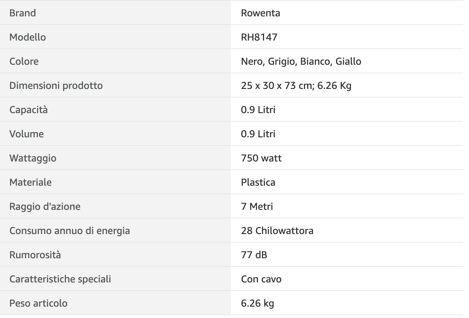
Task: Select the 28 Chilowattora value
Action: click(277, 230)
